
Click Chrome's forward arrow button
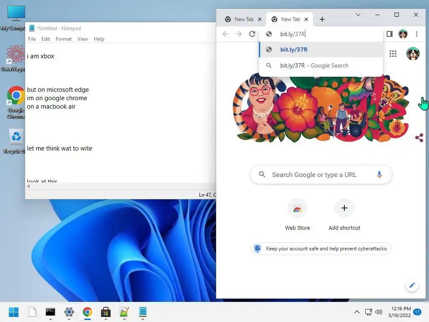[x=239, y=34]
